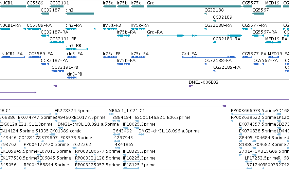The height and width of the screenshot is (170, 289).
Task: Click the IP18325.3prime EST label
Action: pyautogui.click(x=139, y=151)
